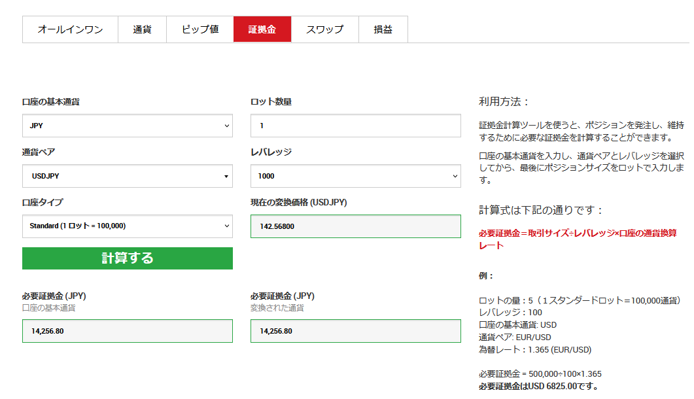
Task: Click the chevron on leverage selector
Action: pyautogui.click(x=455, y=176)
